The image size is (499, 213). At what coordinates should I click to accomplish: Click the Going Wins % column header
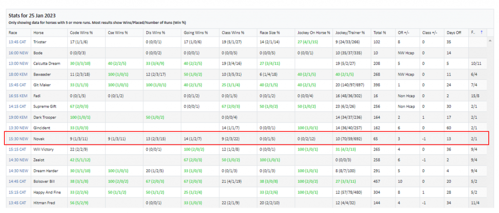point(195,32)
